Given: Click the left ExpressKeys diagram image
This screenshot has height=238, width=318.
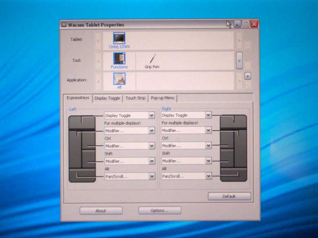Looking at the screenshot, I should pos(82,149).
